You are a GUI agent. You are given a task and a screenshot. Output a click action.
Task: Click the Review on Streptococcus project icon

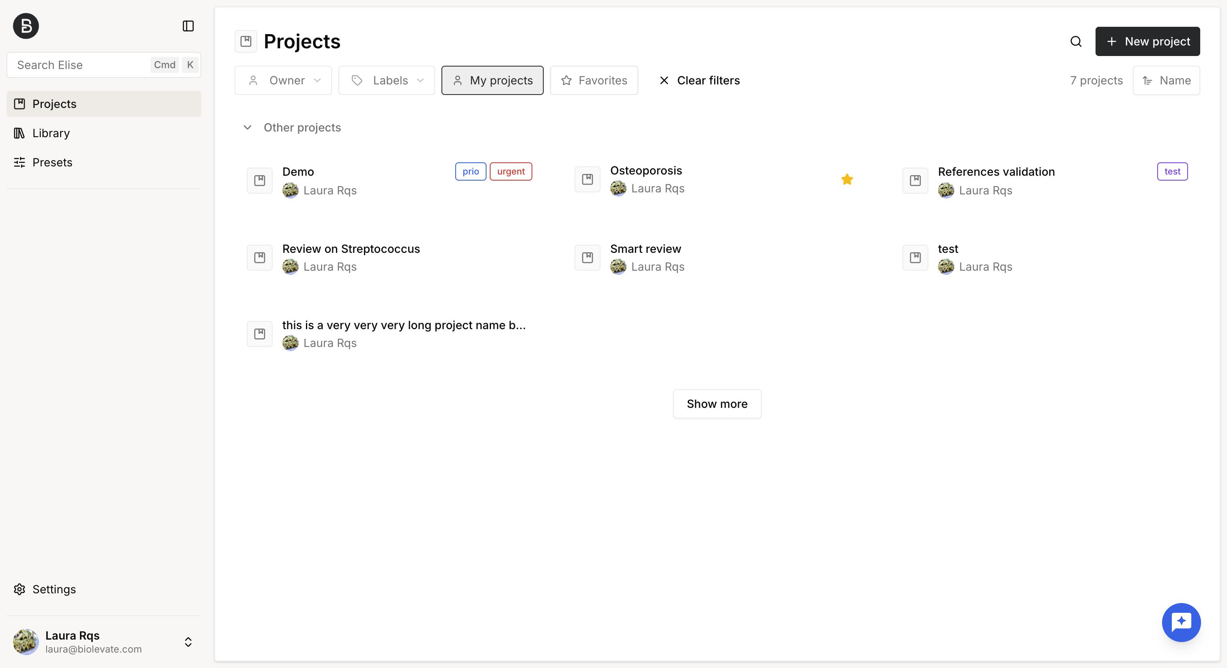[260, 258]
